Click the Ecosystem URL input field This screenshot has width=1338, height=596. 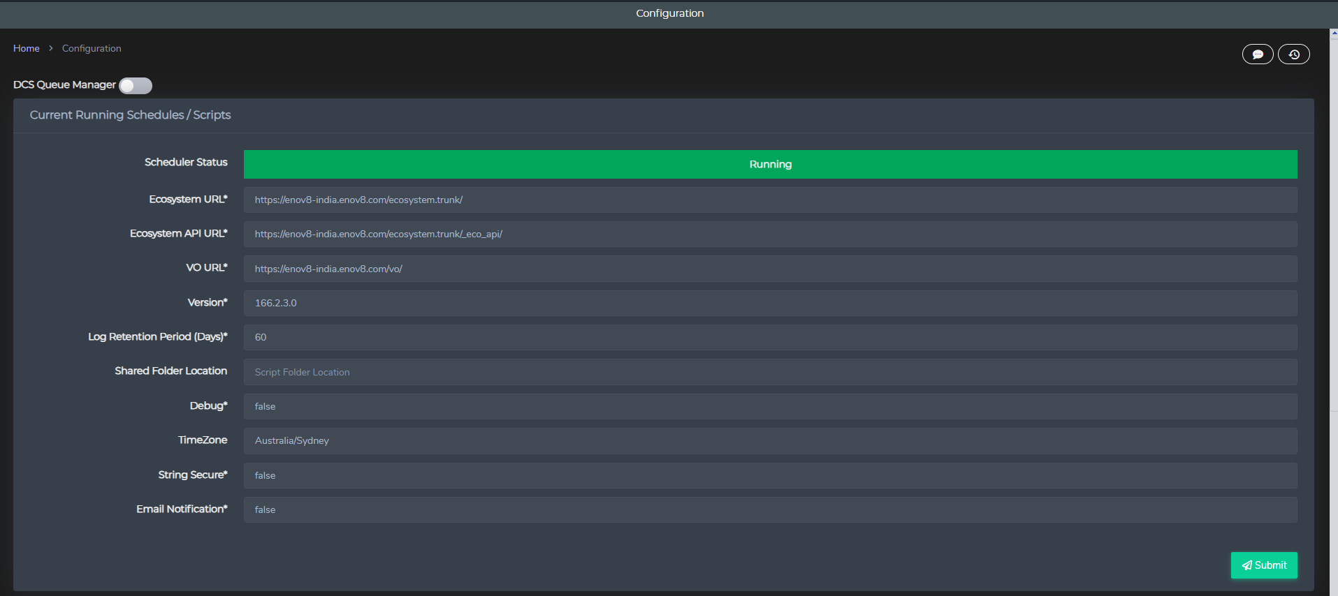(770, 200)
